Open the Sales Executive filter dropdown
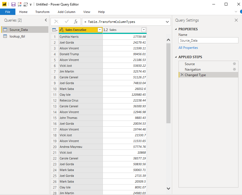The width and height of the screenshot is (242, 195). click(x=100, y=30)
